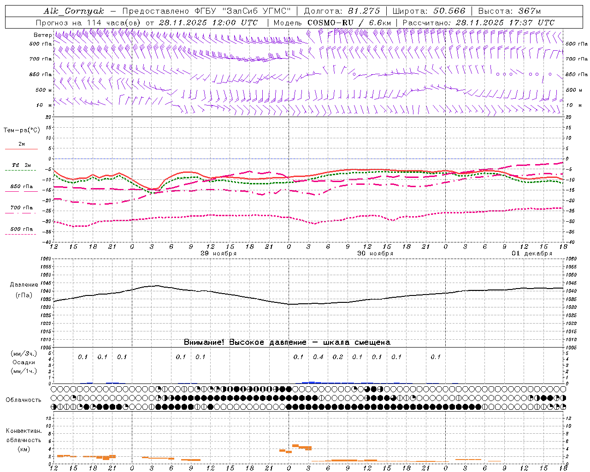Click the Высота: 367м elevation value

pos(509,11)
